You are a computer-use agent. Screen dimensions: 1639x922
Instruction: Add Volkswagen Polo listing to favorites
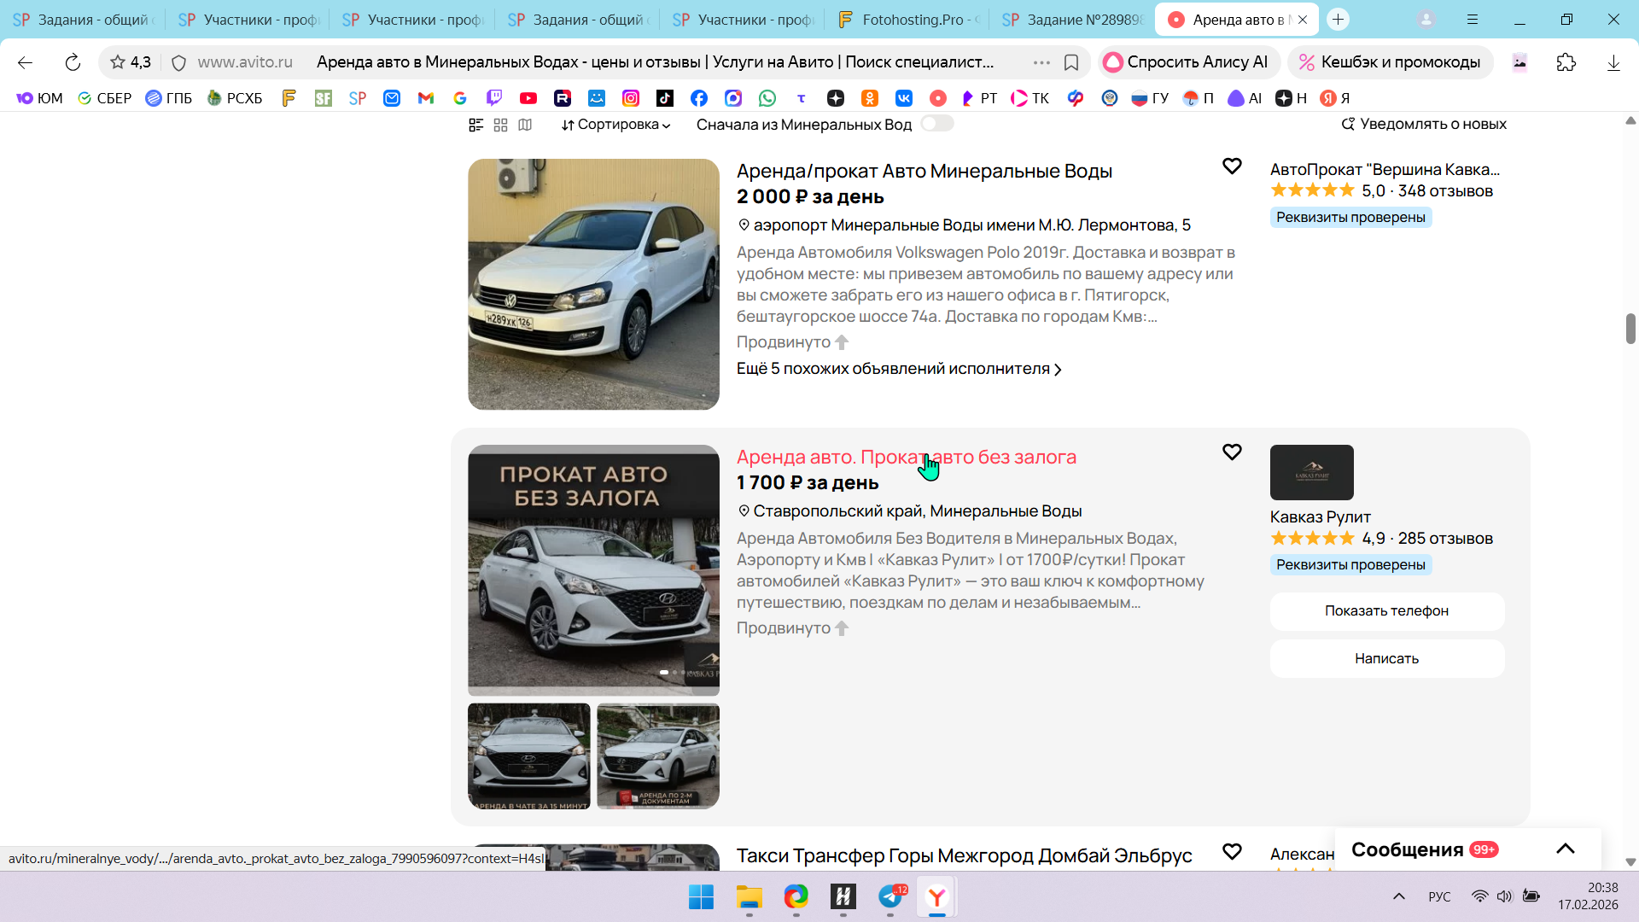pos(1231,166)
